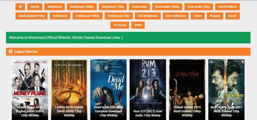Go to Dual Audio 720p
The width and height of the screenshot is (257, 120).
pyautogui.click(x=199, y=7)
